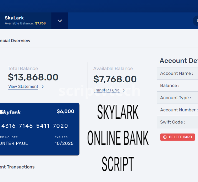Screen dimensions: 198x182
Task: Click the $6,000 amount on the card
Action: click(65, 111)
